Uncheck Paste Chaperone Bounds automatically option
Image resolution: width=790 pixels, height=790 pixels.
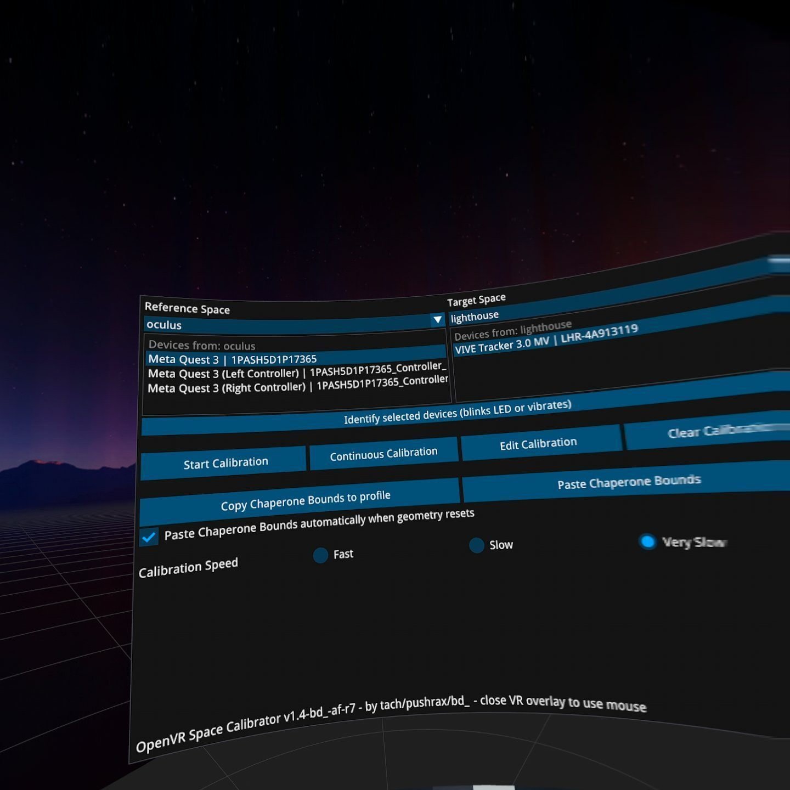[148, 537]
